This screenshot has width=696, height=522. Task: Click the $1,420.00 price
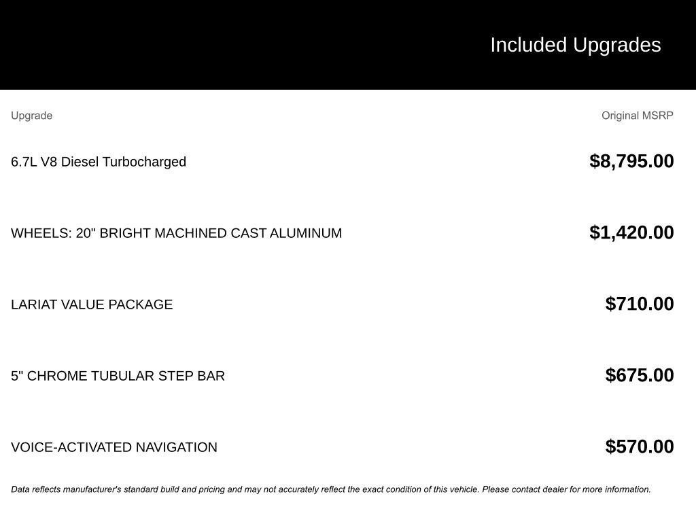tap(631, 232)
